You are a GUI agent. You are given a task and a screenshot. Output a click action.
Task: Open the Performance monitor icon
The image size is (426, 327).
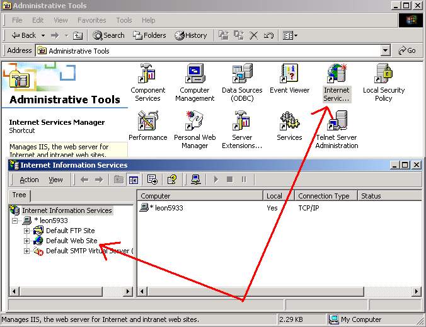(147, 121)
